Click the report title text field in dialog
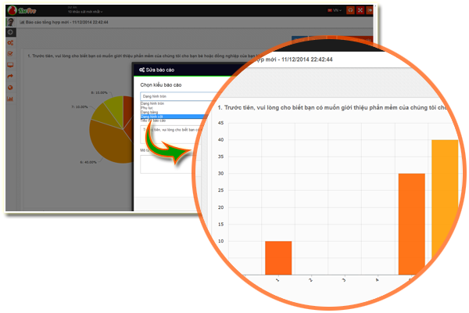Image resolution: width=469 pixels, height=313 pixels. [x=172, y=135]
